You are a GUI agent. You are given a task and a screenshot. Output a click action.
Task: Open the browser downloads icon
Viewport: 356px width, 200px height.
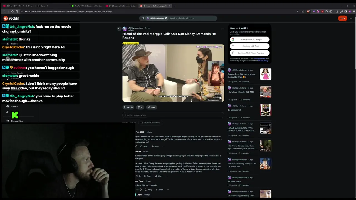click(337, 11)
